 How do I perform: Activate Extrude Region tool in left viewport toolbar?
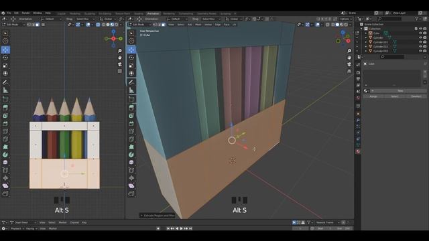pos(5,108)
